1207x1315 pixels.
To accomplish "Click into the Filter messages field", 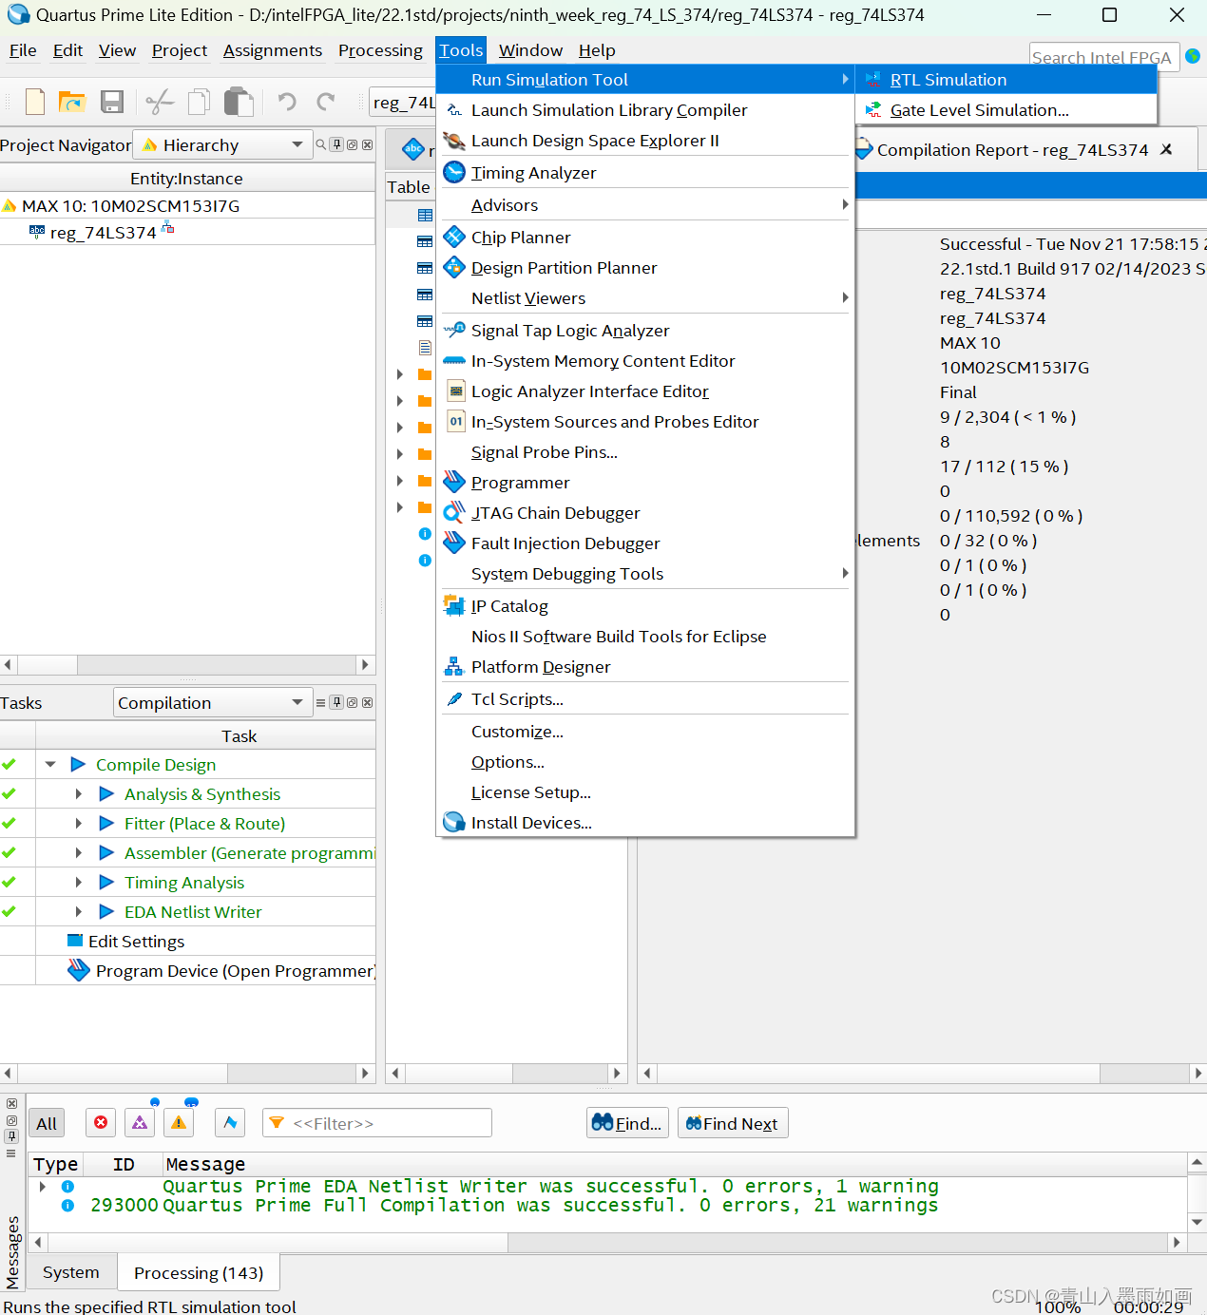I will (377, 1123).
